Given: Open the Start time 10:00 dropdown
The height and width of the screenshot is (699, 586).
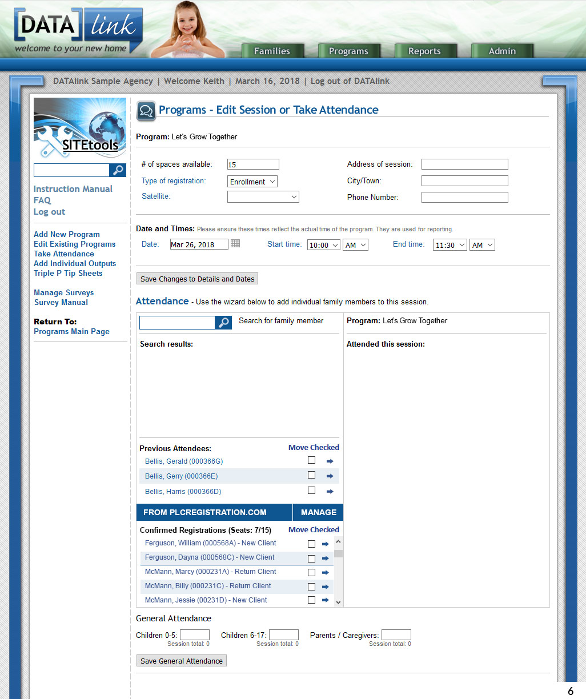Looking at the screenshot, I should 323,245.
